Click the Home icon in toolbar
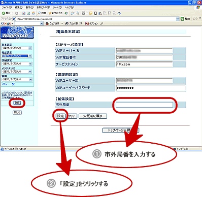202x197 pixels. click(x=33, y=13)
